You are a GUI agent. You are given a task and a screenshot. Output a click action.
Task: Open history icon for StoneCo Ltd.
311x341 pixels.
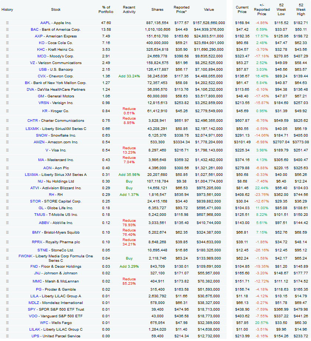click(7, 250)
